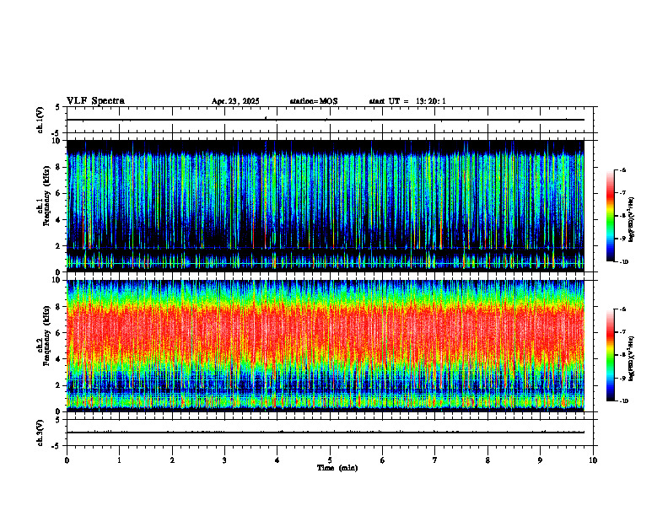
Task: Click the "-6" label on ch.1 color bar
Action: coord(623,170)
